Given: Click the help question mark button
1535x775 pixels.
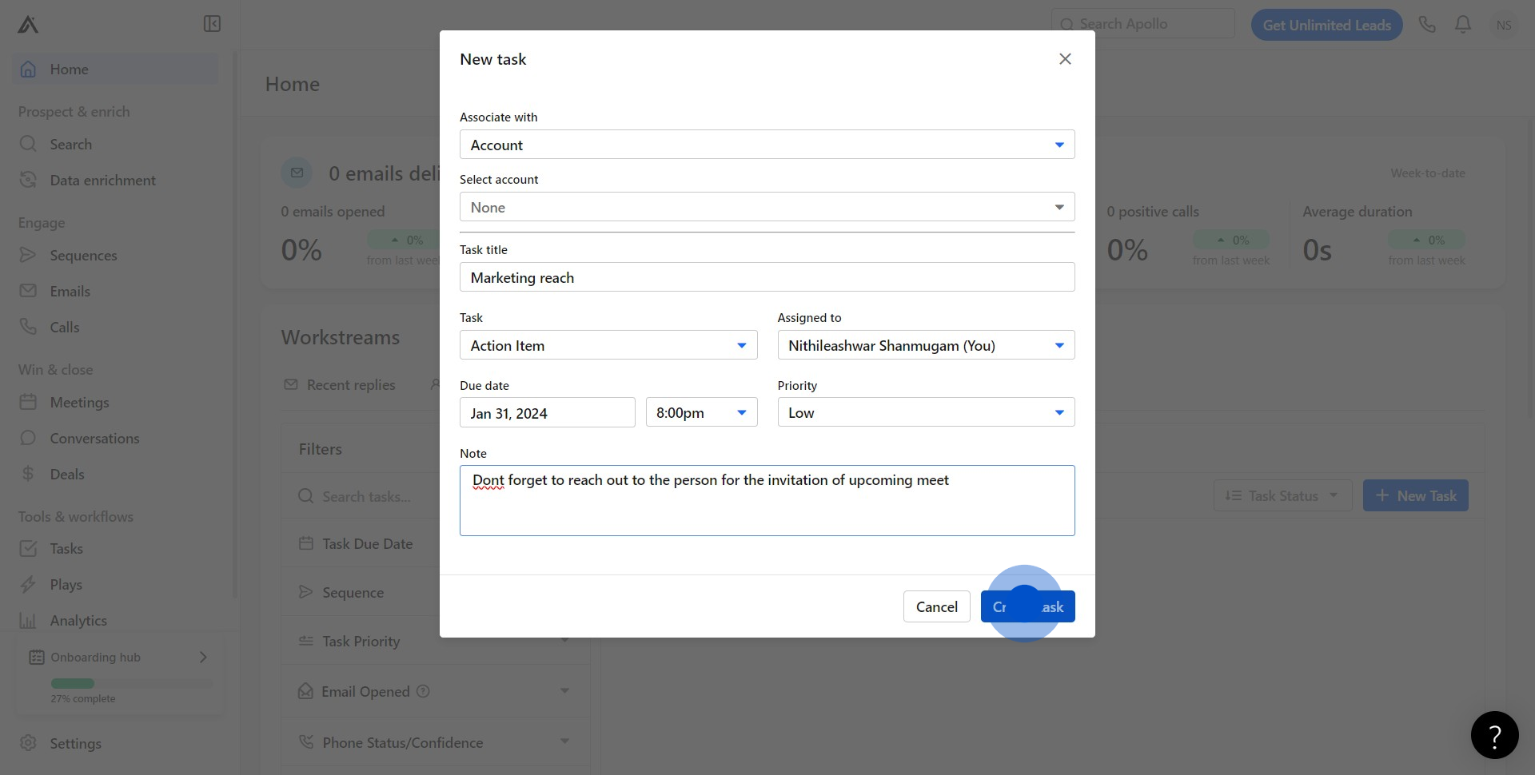Looking at the screenshot, I should tap(1494, 735).
